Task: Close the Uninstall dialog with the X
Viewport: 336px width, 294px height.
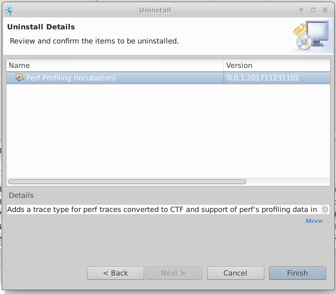Action: [x=325, y=10]
